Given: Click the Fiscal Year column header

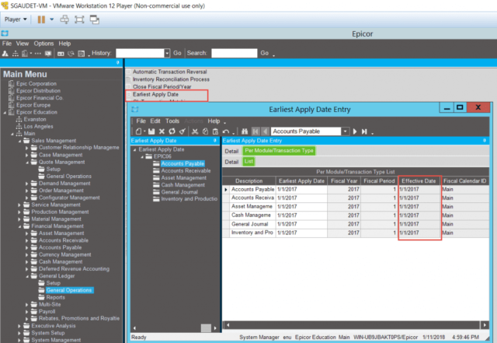Looking at the screenshot, I should (344, 180).
